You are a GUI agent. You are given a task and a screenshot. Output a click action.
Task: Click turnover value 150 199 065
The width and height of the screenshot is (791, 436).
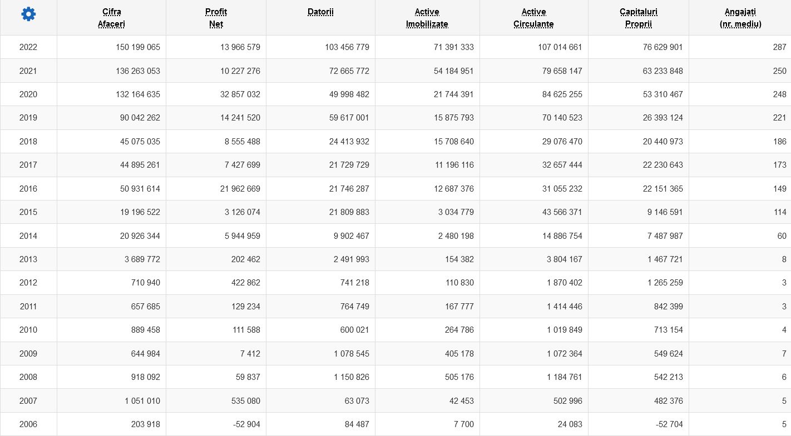pos(138,47)
